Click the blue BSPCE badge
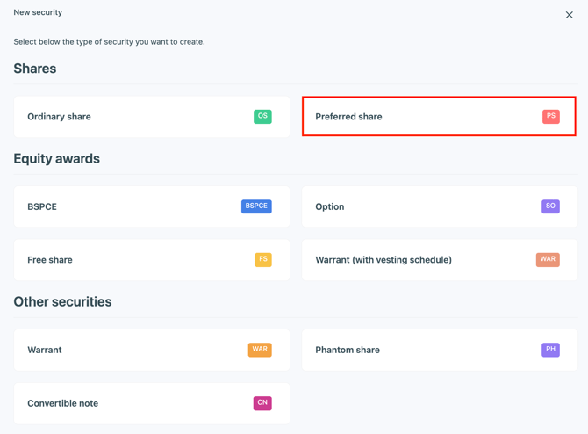 pyautogui.click(x=256, y=206)
